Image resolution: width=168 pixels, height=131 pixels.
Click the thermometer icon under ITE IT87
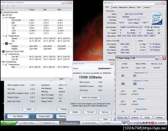tap(6, 36)
